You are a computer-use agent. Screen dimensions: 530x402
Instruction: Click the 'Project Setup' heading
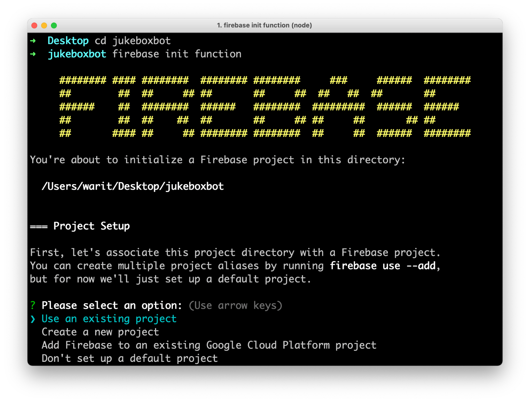[91, 226]
